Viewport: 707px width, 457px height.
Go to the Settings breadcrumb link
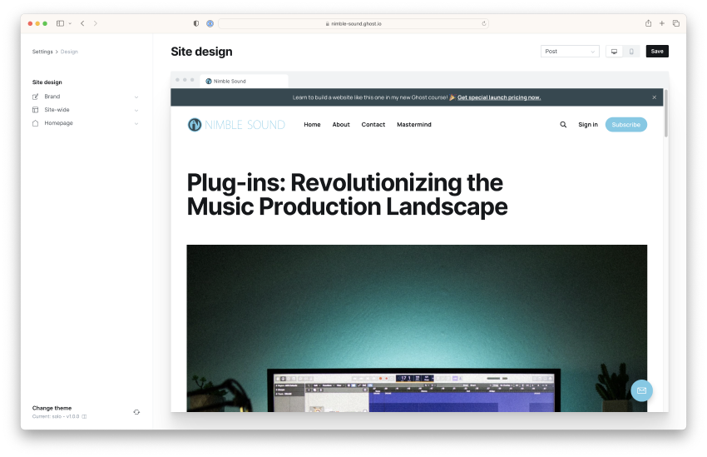pos(42,52)
